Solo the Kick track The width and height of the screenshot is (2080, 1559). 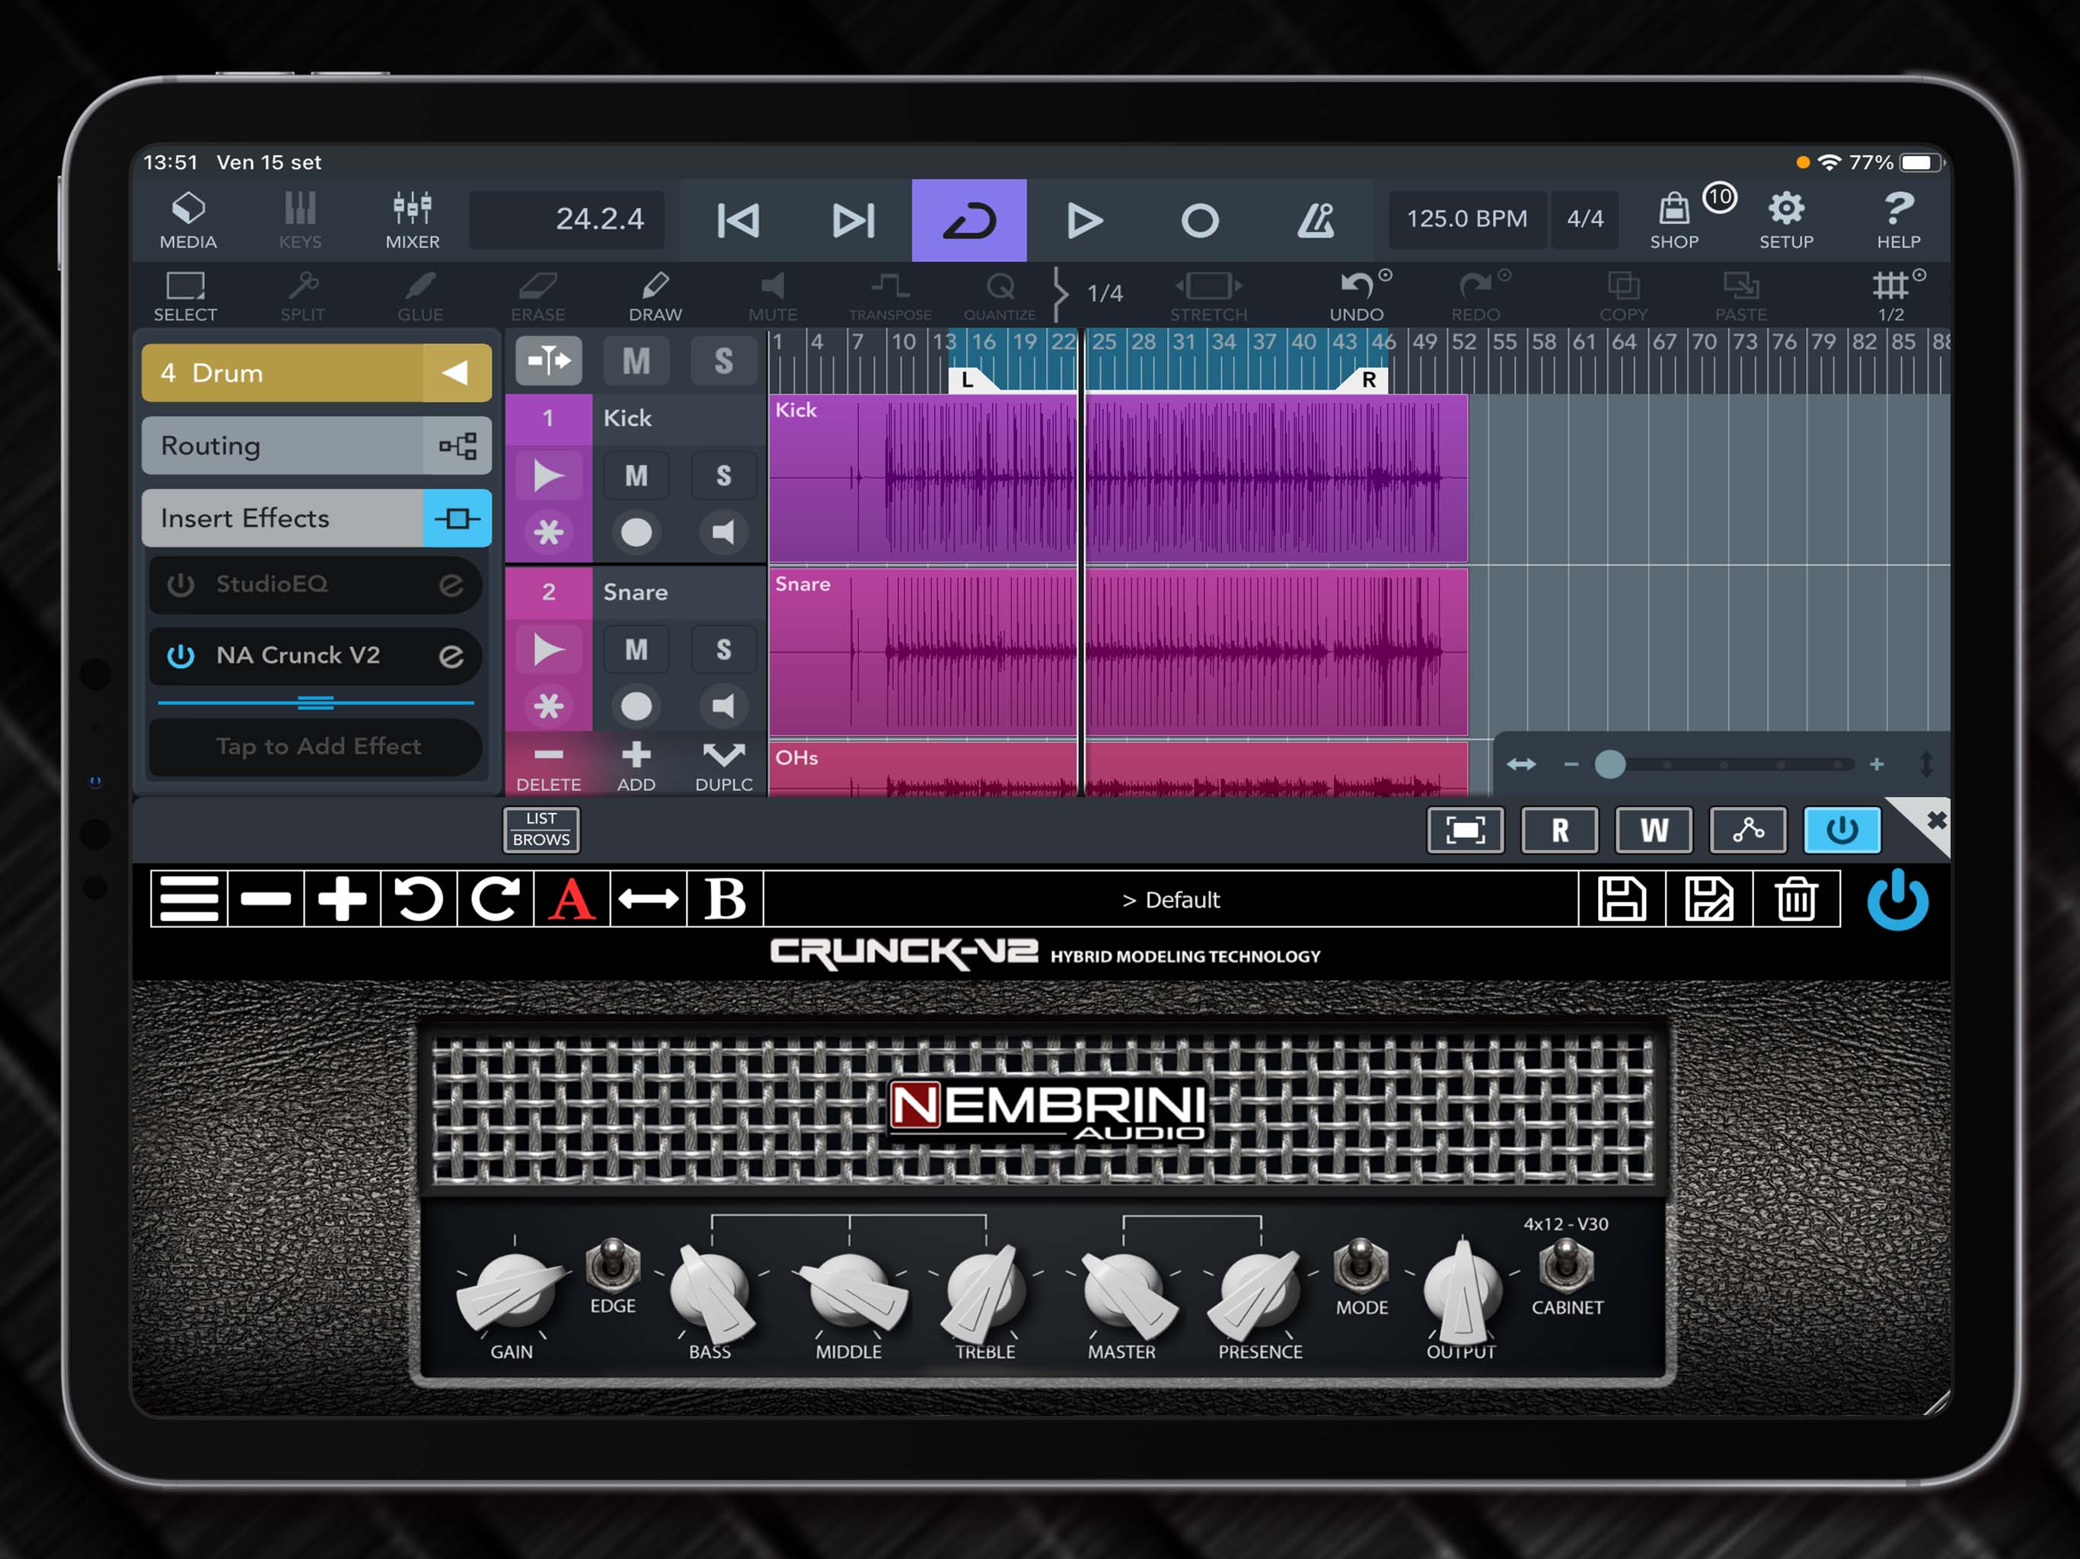click(723, 476)
